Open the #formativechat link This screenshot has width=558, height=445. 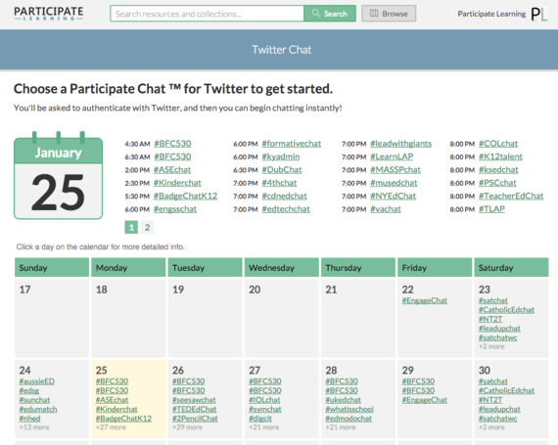(x=292, y=144)
